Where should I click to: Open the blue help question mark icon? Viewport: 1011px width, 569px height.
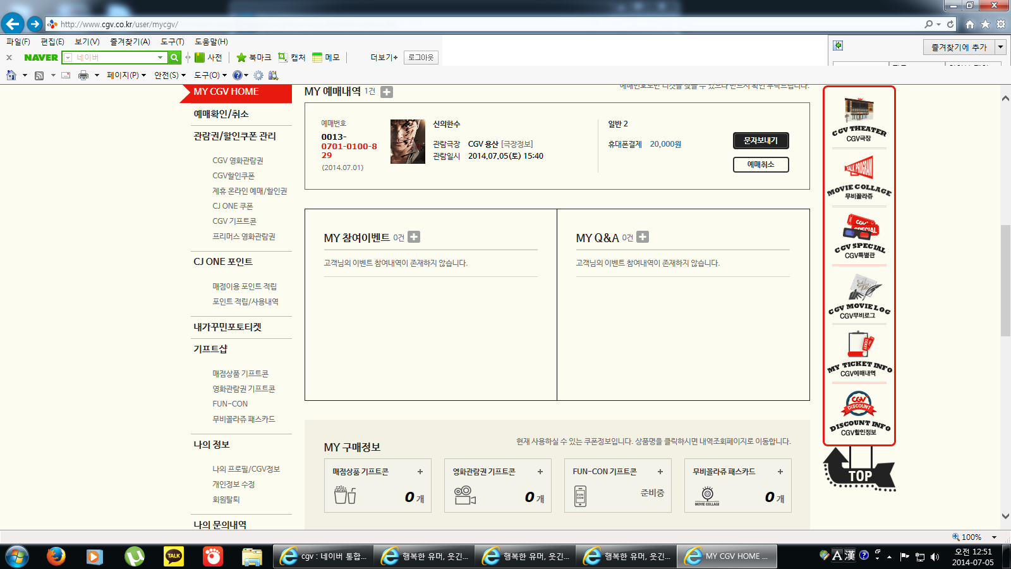(237, 75)
